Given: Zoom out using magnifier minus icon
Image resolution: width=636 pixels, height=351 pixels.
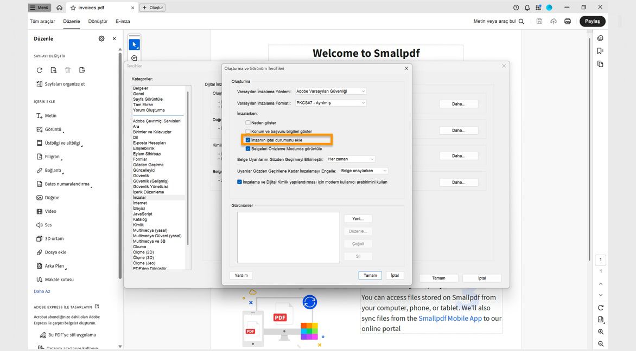Looking at the screenshot, I should 601,344.
